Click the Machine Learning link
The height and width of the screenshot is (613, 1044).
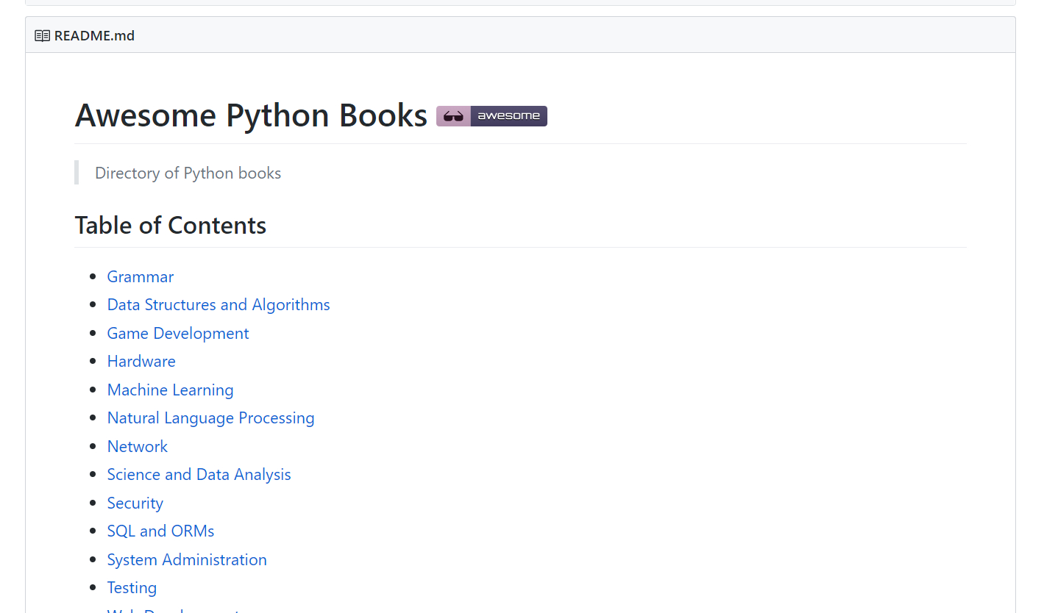(x=170, y=390)
